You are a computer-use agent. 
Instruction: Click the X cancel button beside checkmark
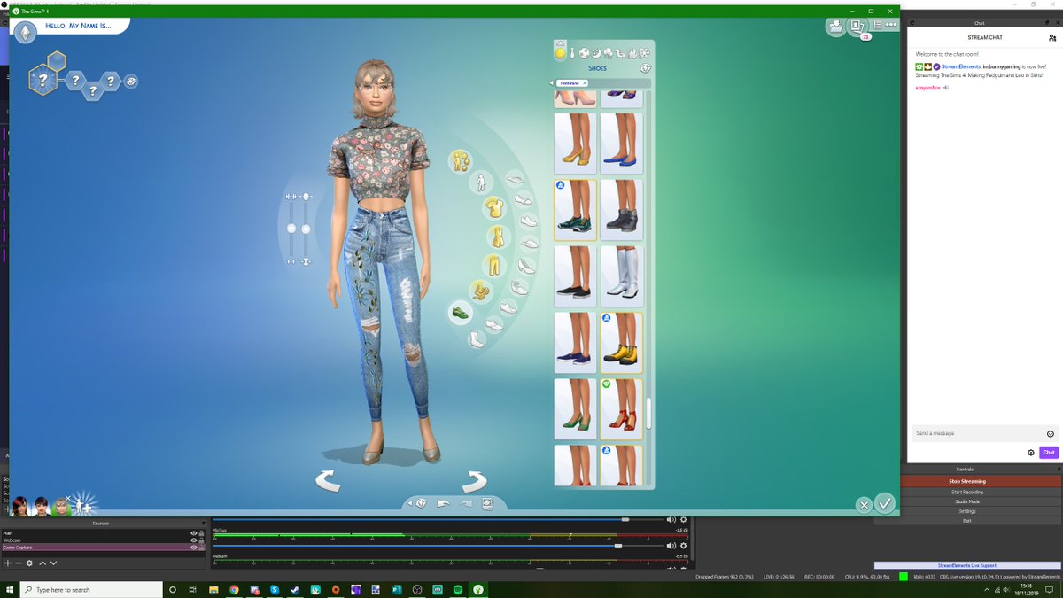pos(864,505)
